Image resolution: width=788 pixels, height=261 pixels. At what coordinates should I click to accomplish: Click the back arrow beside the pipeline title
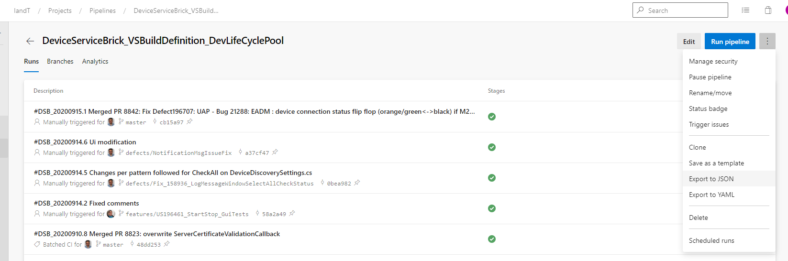pyautogui.click(x=30, y=41)
